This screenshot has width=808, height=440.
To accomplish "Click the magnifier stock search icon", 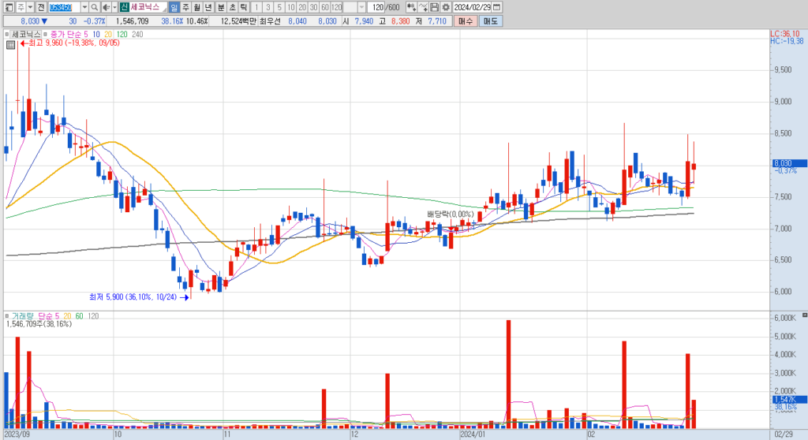I will (95, 7).
